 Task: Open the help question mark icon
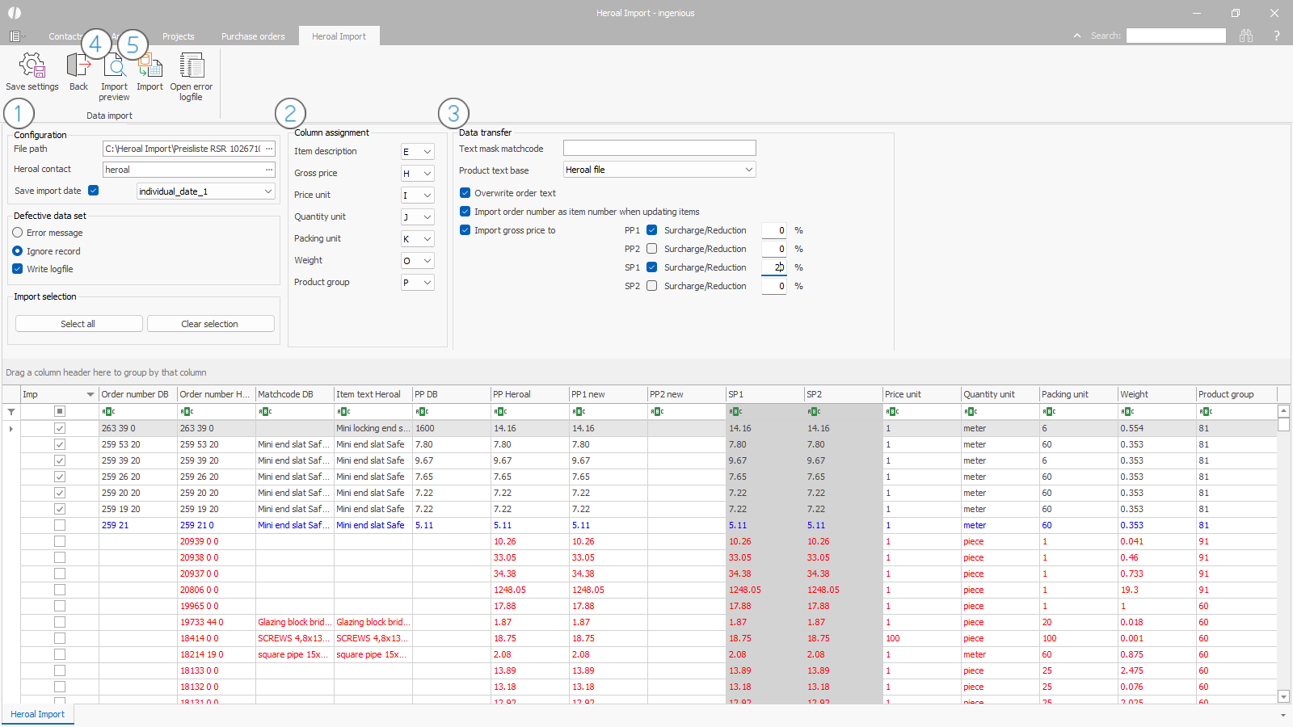coord(1277,36)
